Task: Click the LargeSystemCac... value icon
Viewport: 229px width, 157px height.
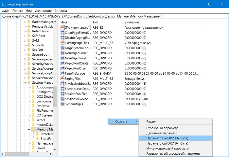Action: point(62,48)
